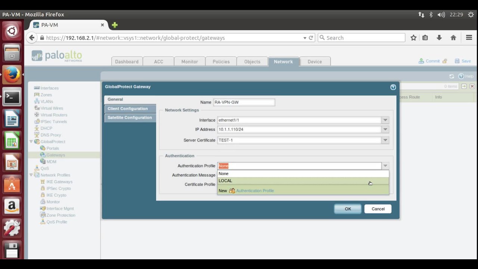
Task: Open the Bluetooth indicator menu
Action: click(x=431, y=15)
